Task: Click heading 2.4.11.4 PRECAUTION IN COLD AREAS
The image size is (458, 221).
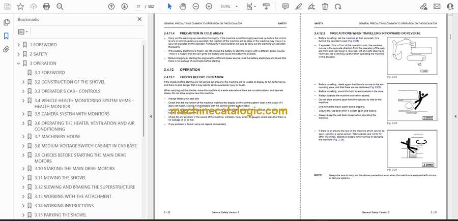Action: pyautogui.click(x=193, y=33)
